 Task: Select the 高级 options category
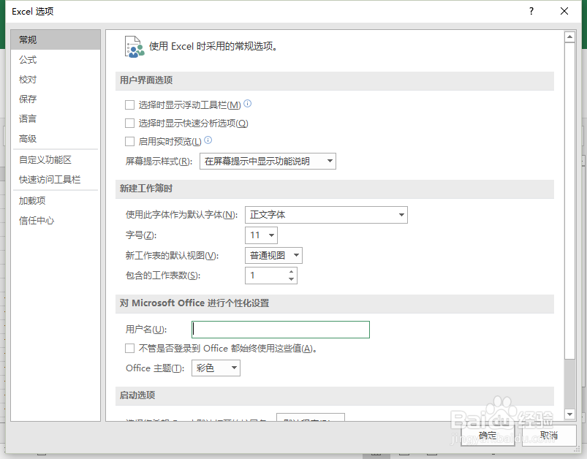point(28,139)
